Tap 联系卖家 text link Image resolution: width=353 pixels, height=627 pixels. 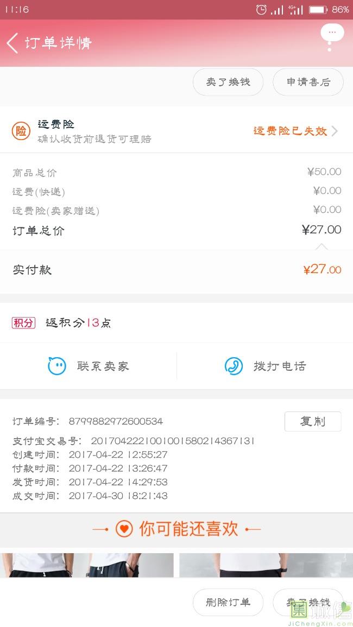coord(103,366)
